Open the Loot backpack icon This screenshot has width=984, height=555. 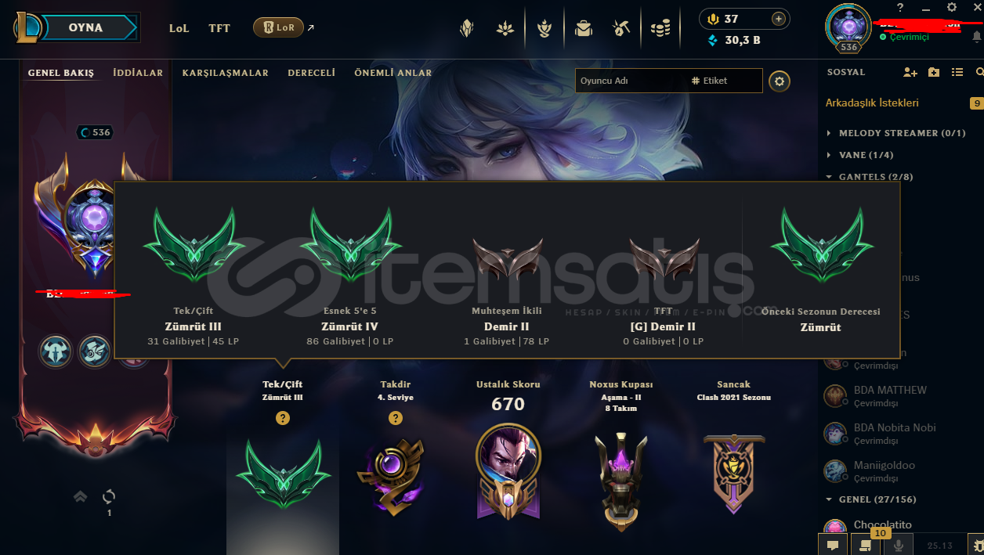(x=583, y=29)
